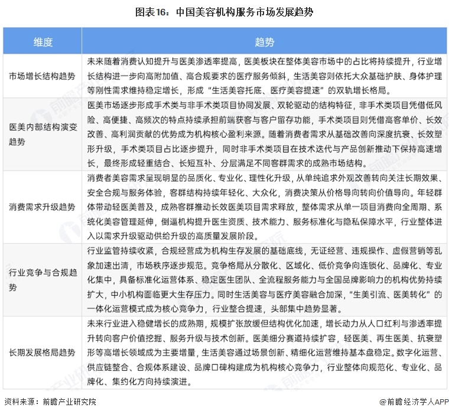Click the trend text starting '未来随着消费认知提升'
Viewport: 449px width, 414px height.
(265, 76)
